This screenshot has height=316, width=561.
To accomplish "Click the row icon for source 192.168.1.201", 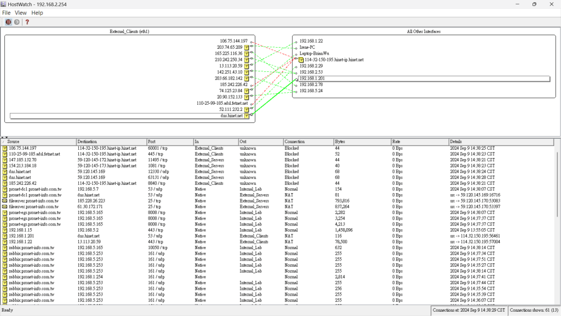I will [x=4, y=236].
